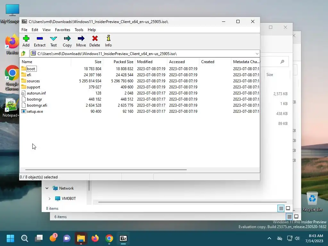The height and width of the screenshot is (246, 328).
Task: Select Network in the Explorer sidebar
Action: pyautogui.click(x=66, y=188)
